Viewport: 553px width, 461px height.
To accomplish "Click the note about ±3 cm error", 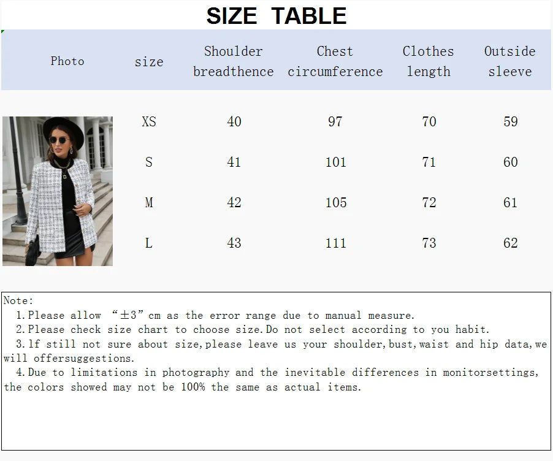I will click(215, 315).
